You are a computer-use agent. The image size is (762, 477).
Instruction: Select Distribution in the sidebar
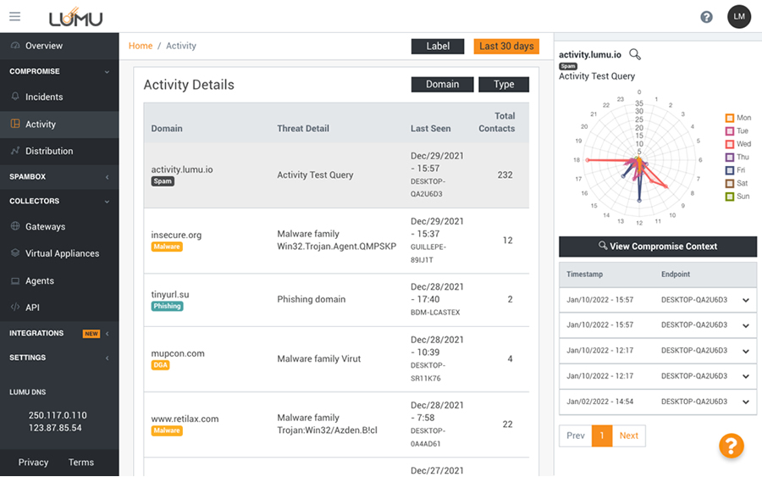48,151
